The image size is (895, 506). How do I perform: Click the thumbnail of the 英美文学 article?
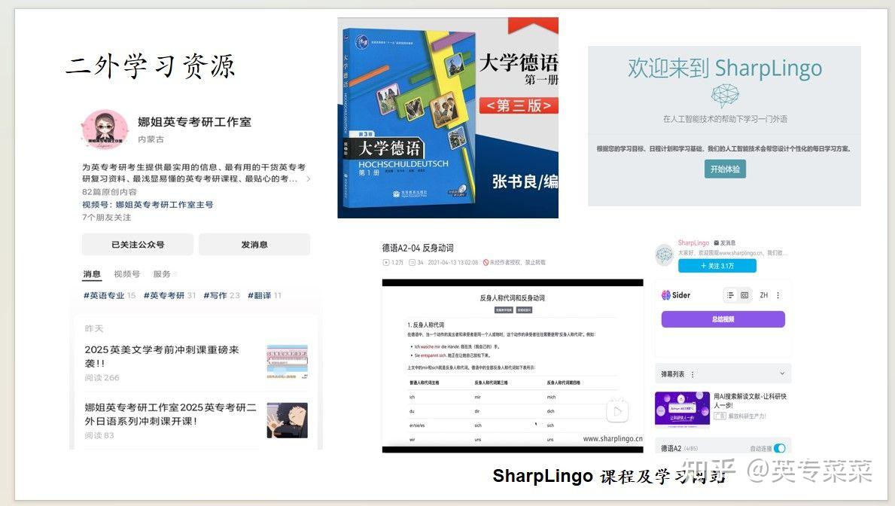(x=287, y=361)
